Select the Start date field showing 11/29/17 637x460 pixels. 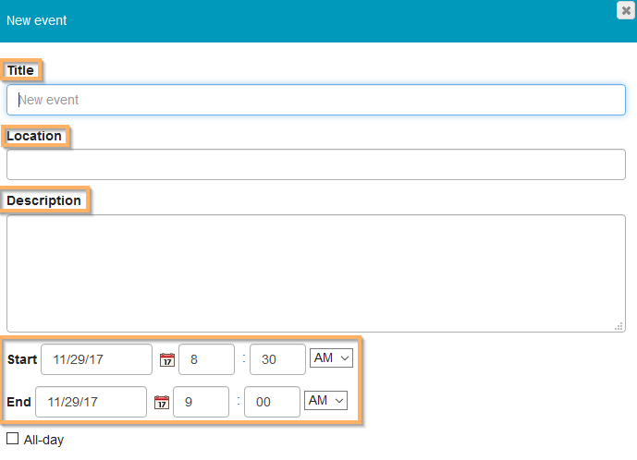pos(96,359)
